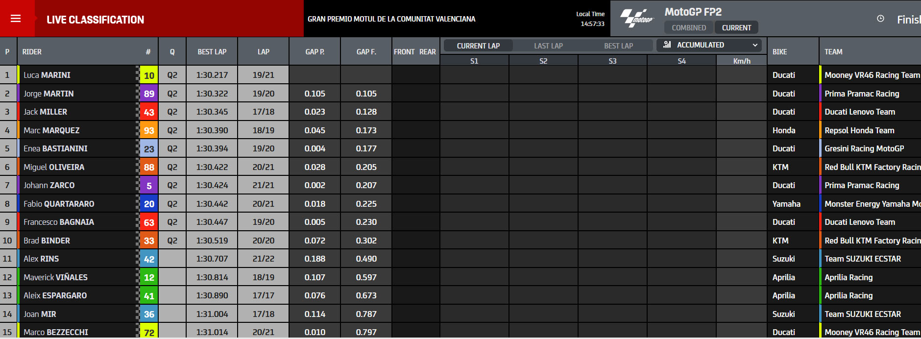The image size is (921, 339).
Task: Click the GAP F. column header
Action: (x=366, y=51)
